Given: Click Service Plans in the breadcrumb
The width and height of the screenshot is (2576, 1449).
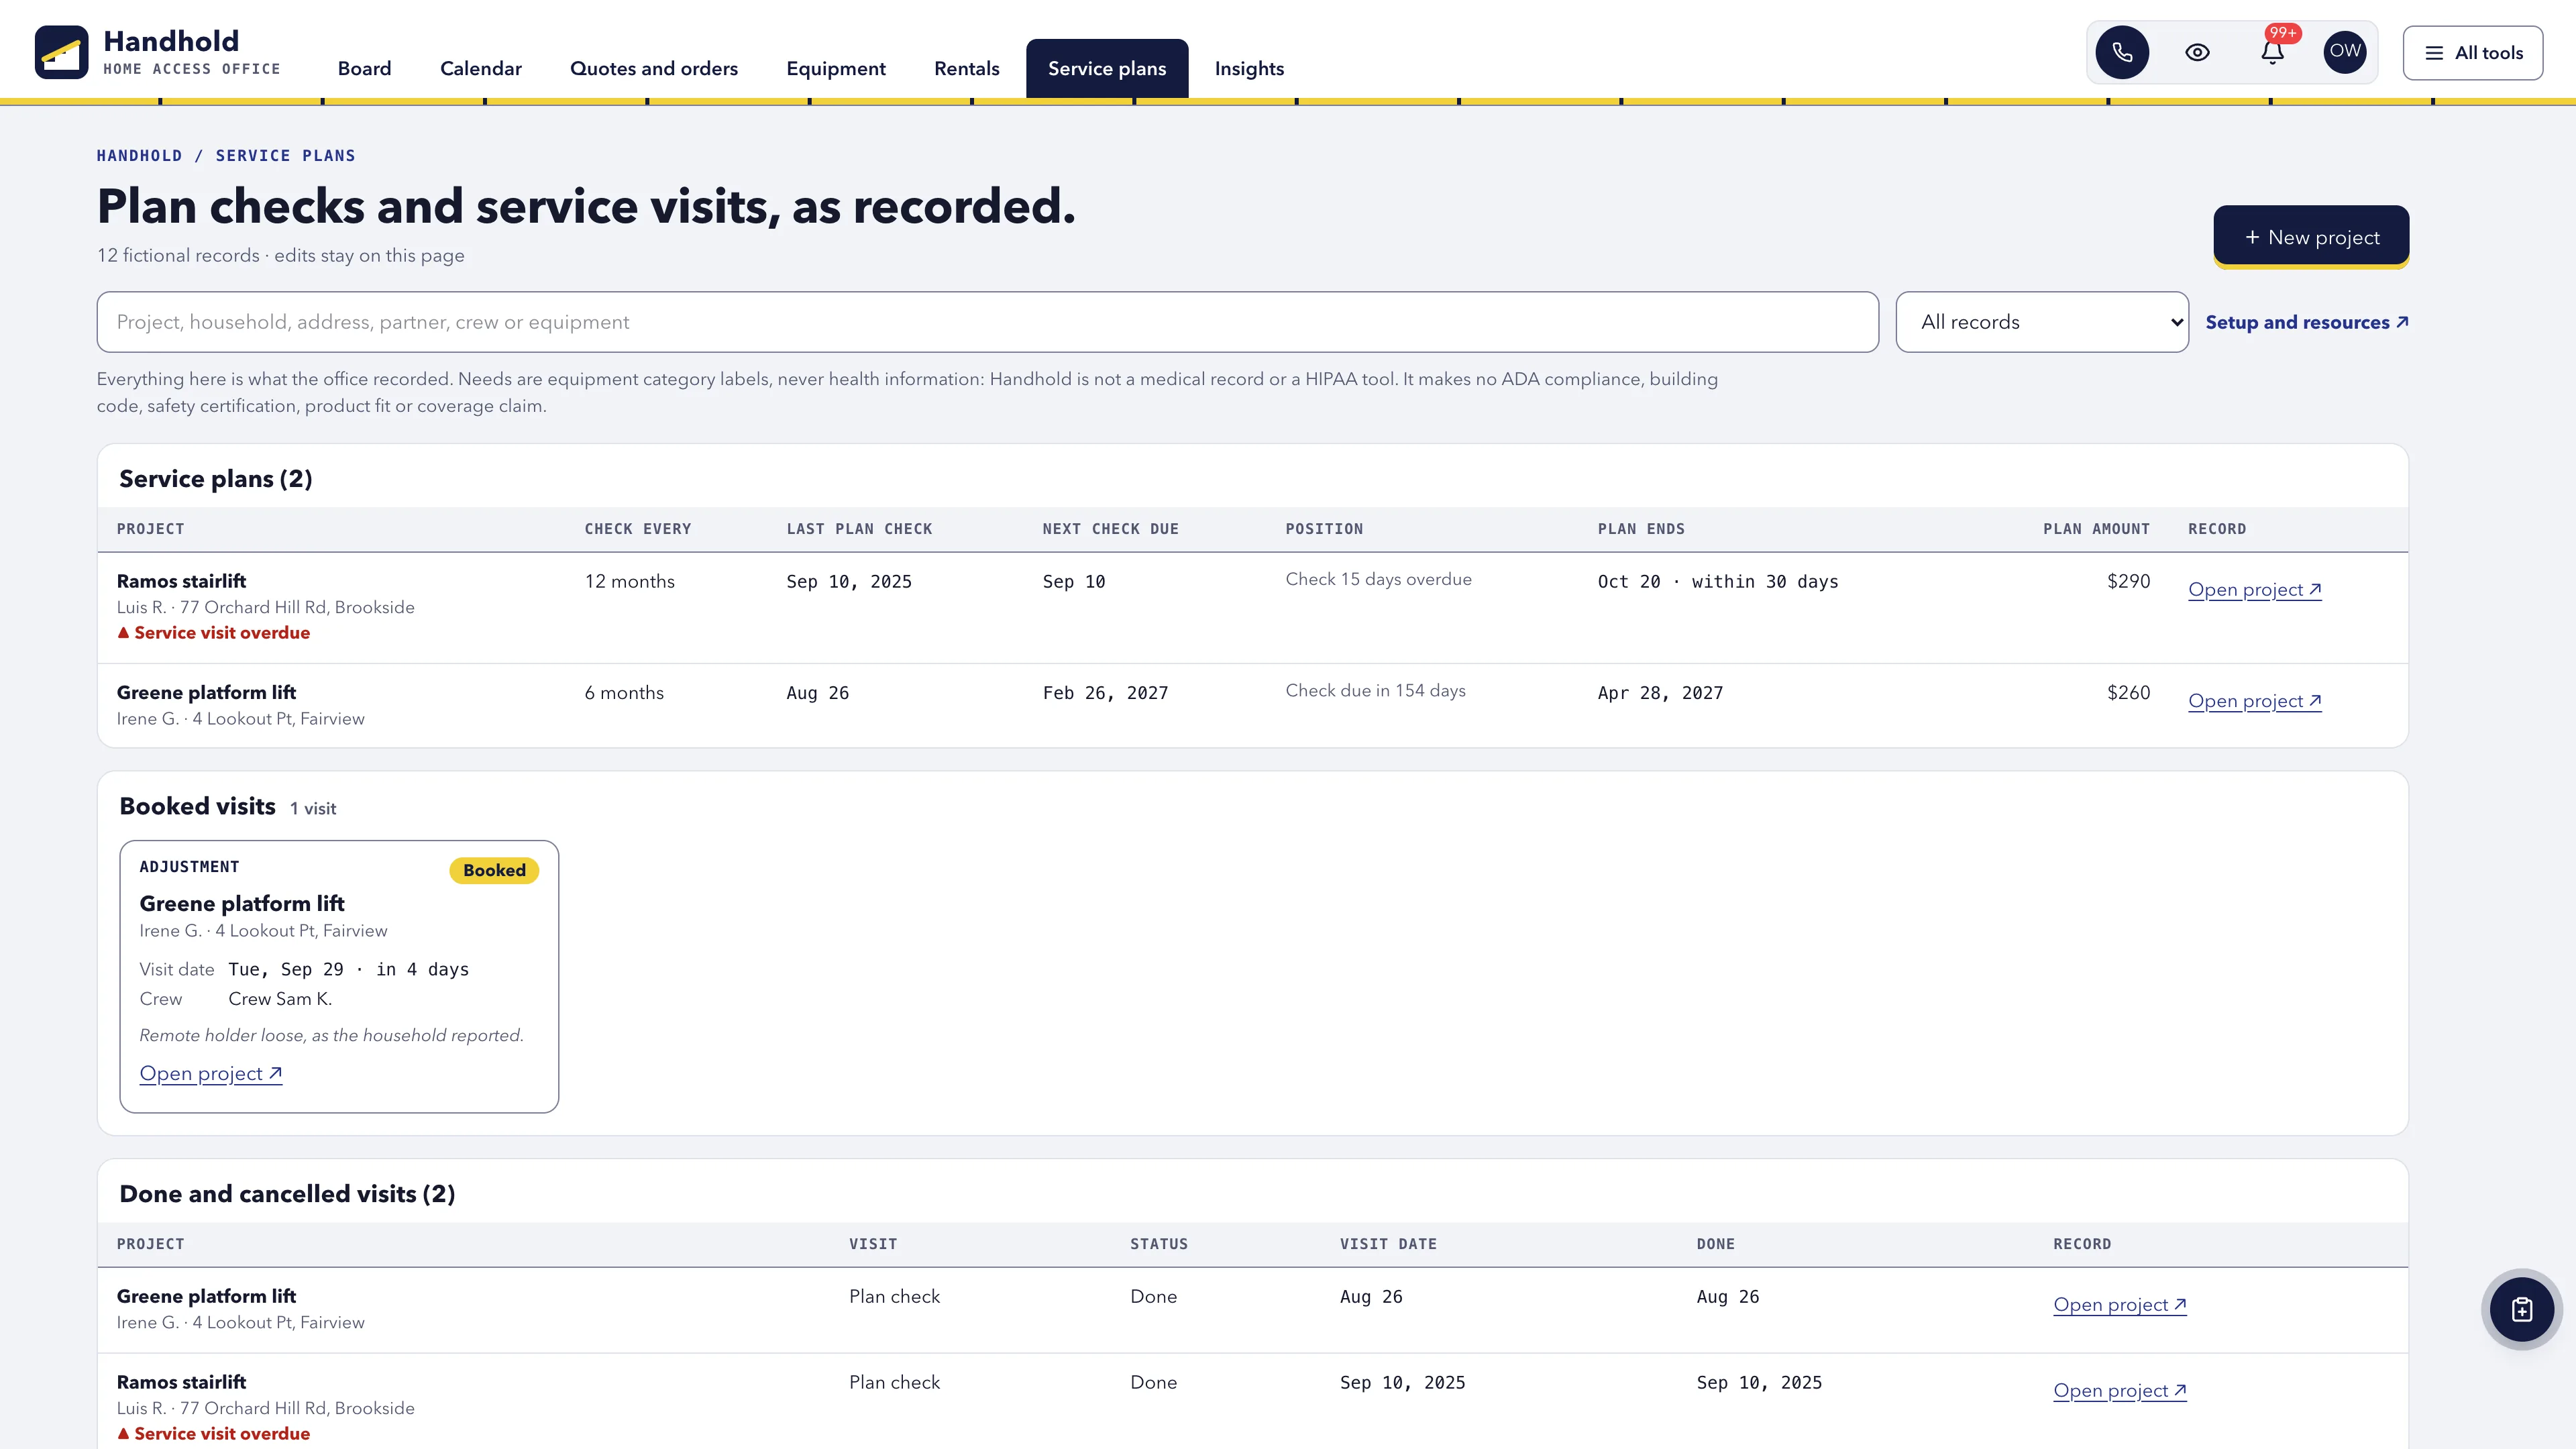Looking at the screenshot, I should [285, 156].
